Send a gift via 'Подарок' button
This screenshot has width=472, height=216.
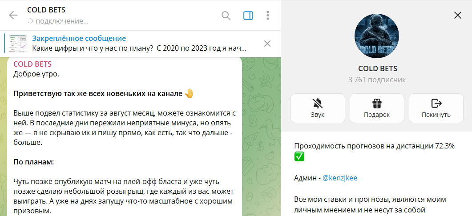pos(376,108)
